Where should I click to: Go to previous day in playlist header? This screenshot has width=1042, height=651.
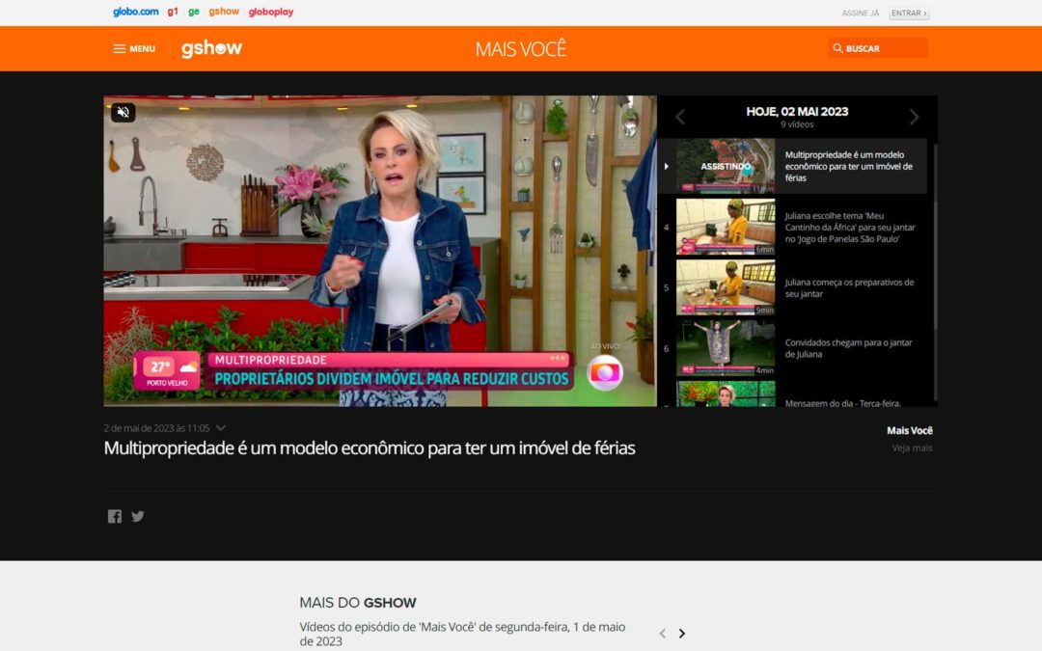(x=680, y=117)
